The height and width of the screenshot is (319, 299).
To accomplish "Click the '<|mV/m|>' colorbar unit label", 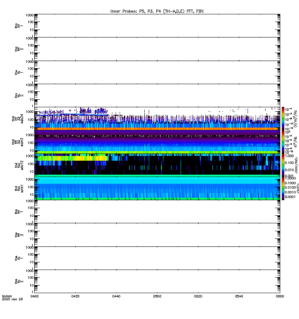I will pyautogui.click(x=296, y=165).
